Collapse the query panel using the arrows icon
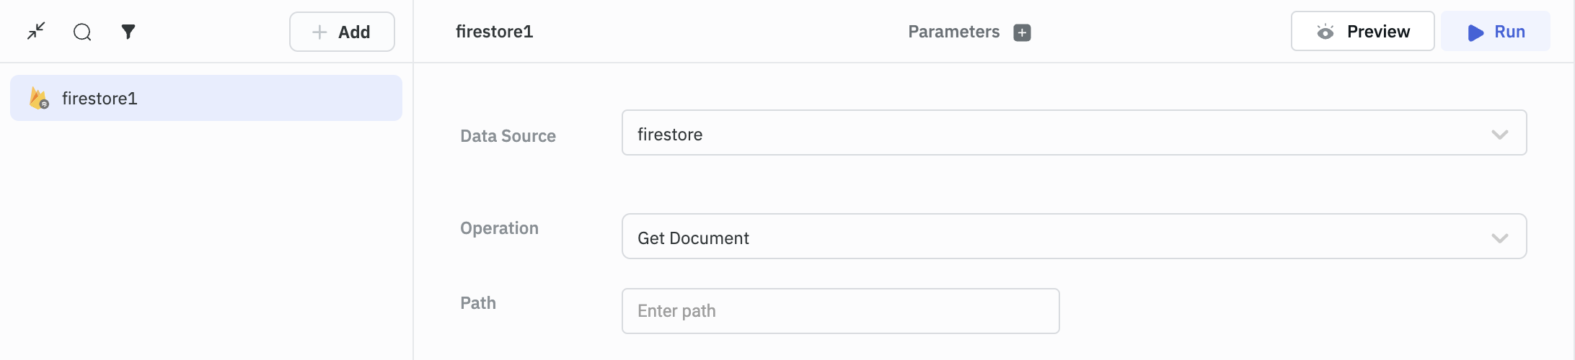The width and height of the screenshot is (1575, 360). [x=36, y=31]
